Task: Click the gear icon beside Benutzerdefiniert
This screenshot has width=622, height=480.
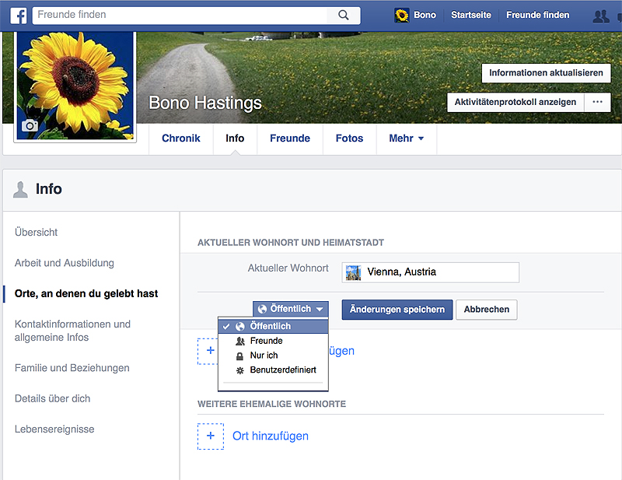Action: (x=240, y=370)
